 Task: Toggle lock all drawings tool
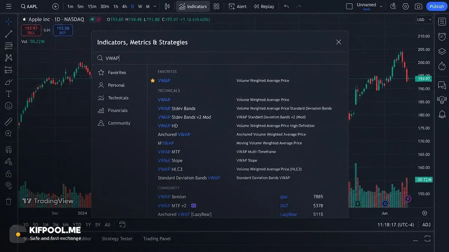point(9,174)
